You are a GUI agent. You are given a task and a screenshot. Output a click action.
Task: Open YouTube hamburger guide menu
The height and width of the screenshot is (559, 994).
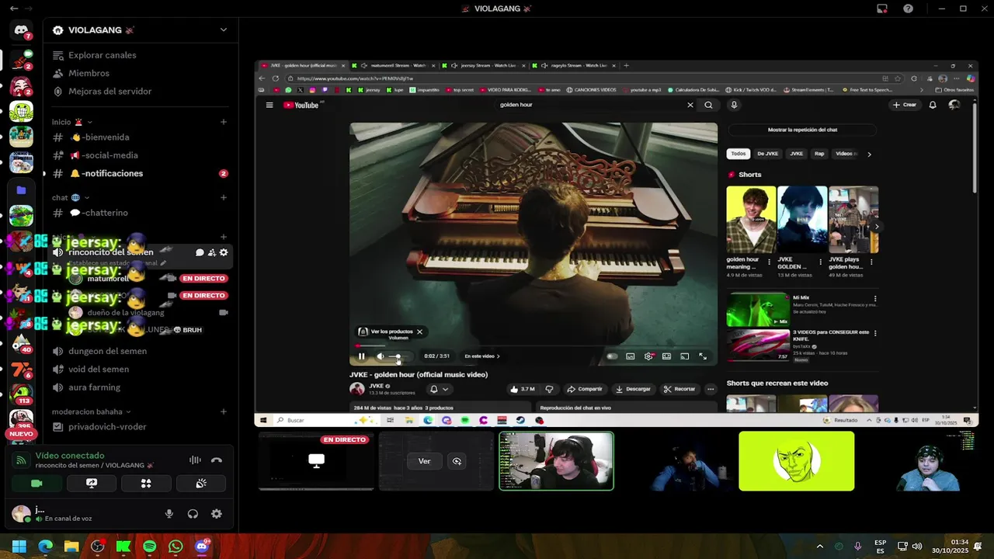pyautogui.click(x=269, y=105)
